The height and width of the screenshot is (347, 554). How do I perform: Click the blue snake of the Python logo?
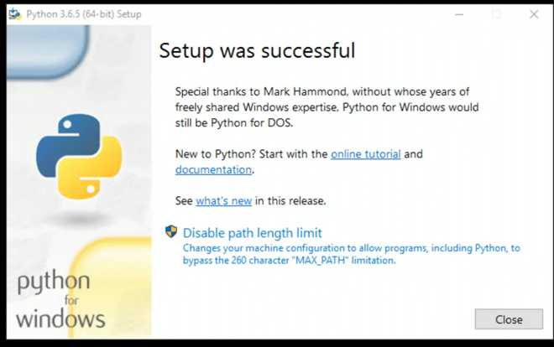68,143
